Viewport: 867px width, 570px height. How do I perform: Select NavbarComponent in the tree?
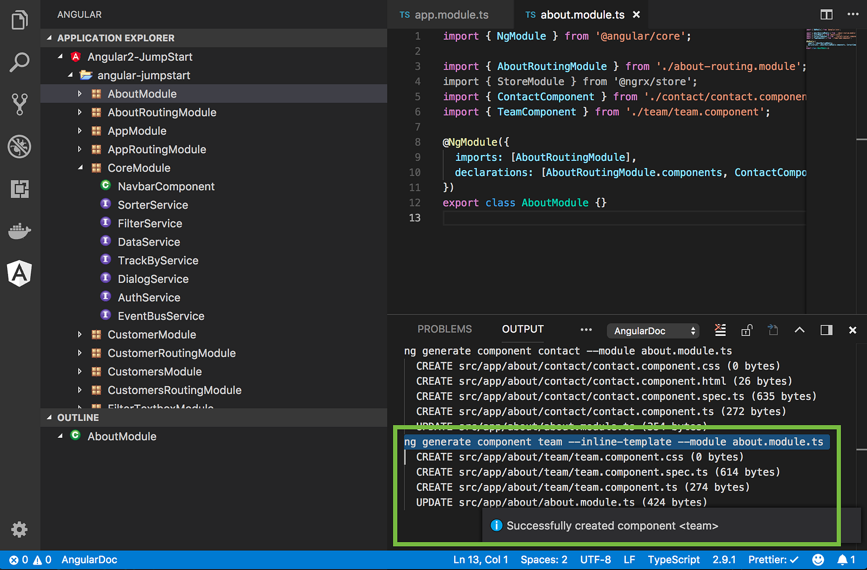pos(213,186)
